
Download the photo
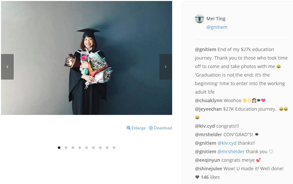160,128
